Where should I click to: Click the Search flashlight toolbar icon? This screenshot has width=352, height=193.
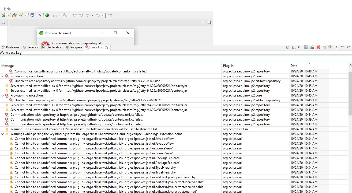21,15
